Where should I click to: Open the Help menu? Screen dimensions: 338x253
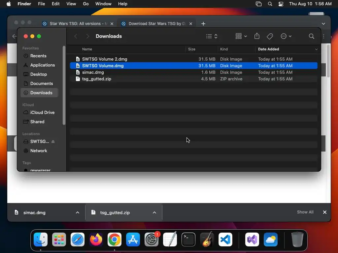click(x=123, y=4)
